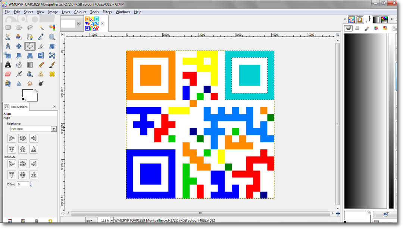Select the Blend gradient tool
Image resolution: width=403 pixels, height=229 pixels.
click(x=30, y=65)
